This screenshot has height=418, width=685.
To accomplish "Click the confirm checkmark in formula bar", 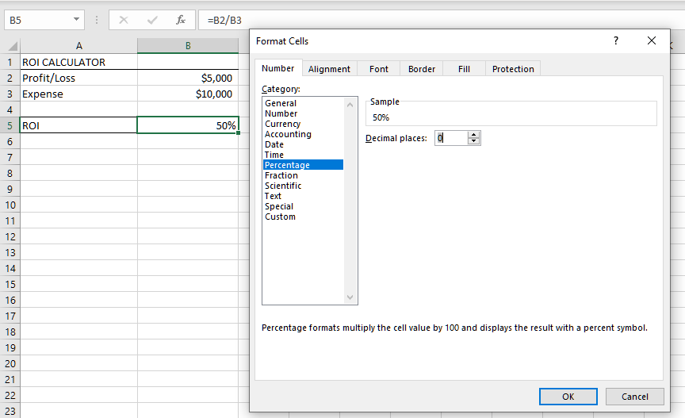I will tap(152, 20).
